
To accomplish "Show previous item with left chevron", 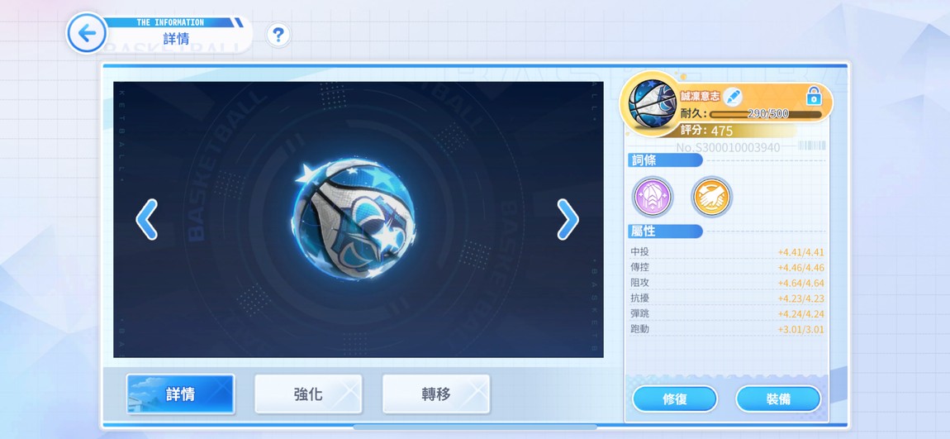I will pyautogui.click(x=146, y=219).
